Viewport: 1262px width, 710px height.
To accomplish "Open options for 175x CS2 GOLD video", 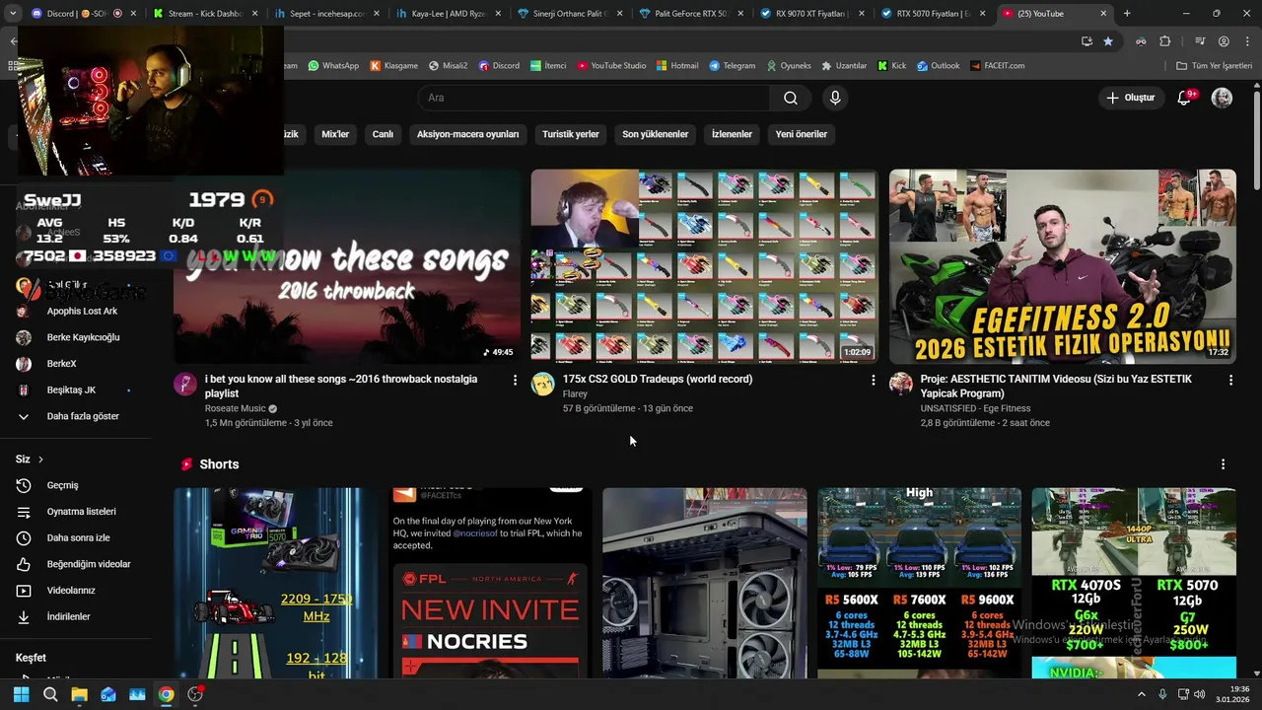I will click(873, 380).
